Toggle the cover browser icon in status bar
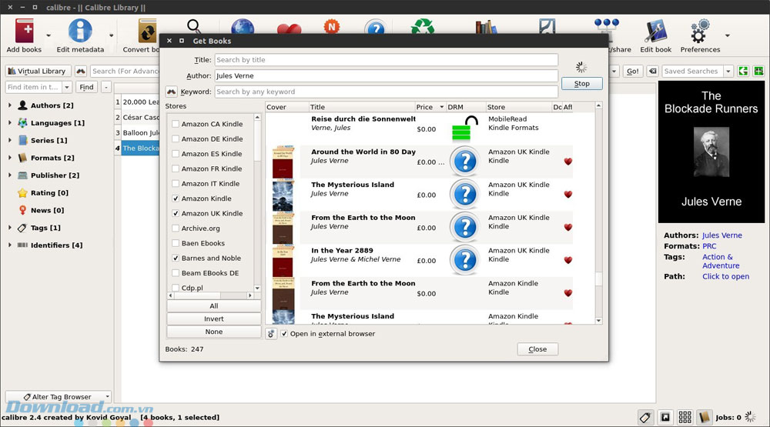Image resolution: width=770 pixels, height=427 pixels. 665,417
